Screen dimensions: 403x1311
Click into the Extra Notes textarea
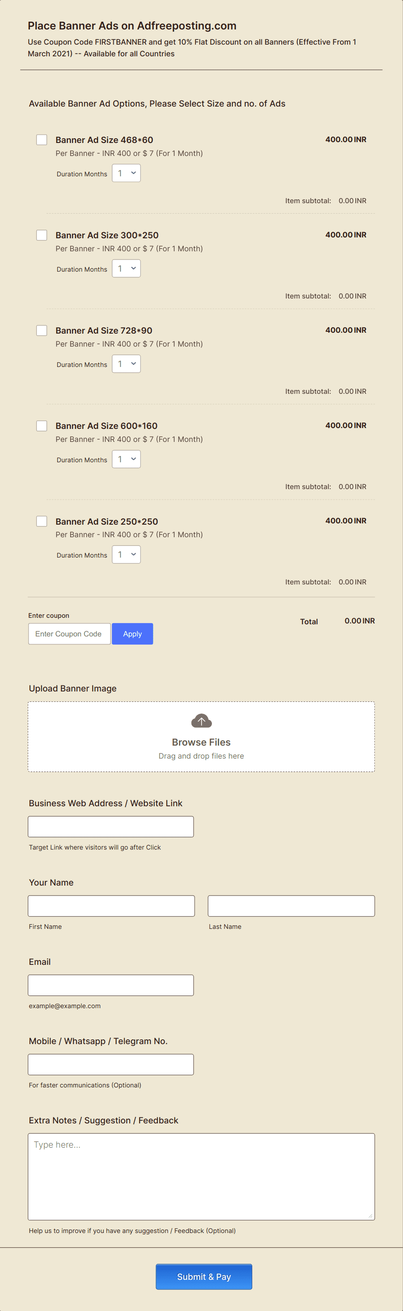[x=201, y=1177]
